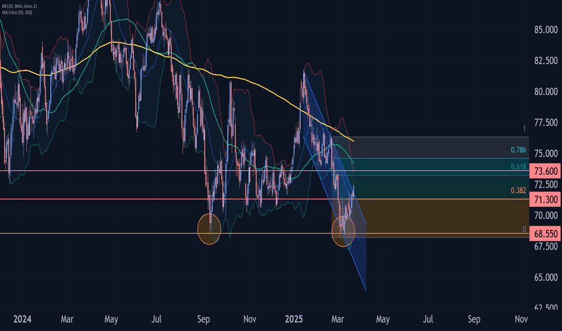This screenshot has height=331, width=562.
Task: Click the Fibonacci level 0 label
Action: 524,229
